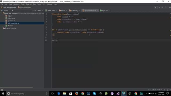Click the search everywhere magnifier icon

pyautogui.click(x=170, y=7)
